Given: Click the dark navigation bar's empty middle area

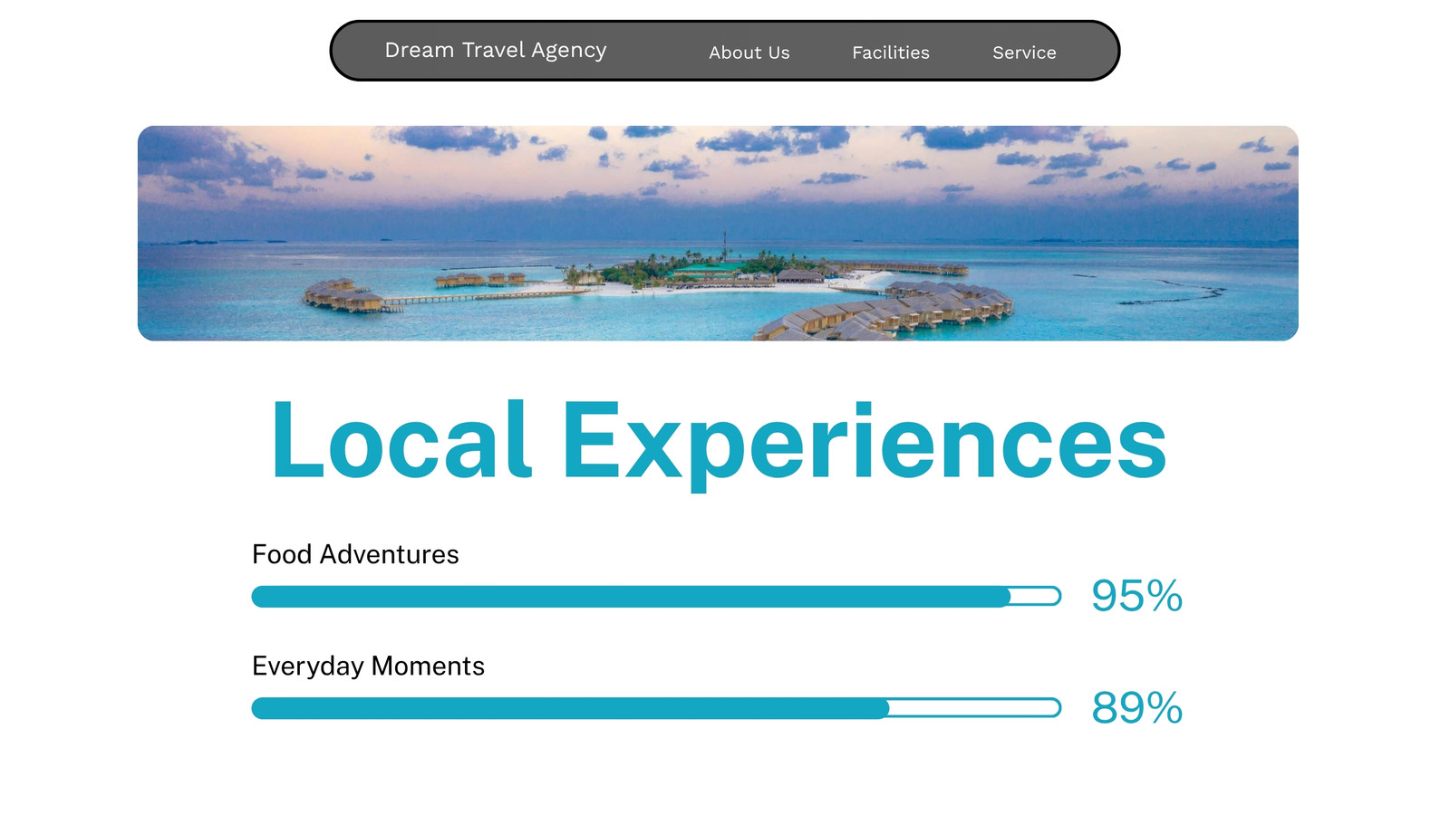Looking at the screenshot, I should coord(658,51).
